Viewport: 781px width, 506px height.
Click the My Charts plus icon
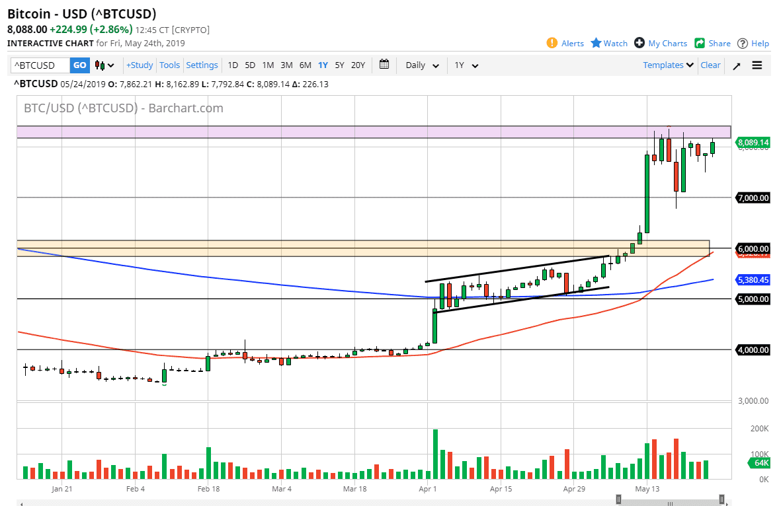(639, 43)
